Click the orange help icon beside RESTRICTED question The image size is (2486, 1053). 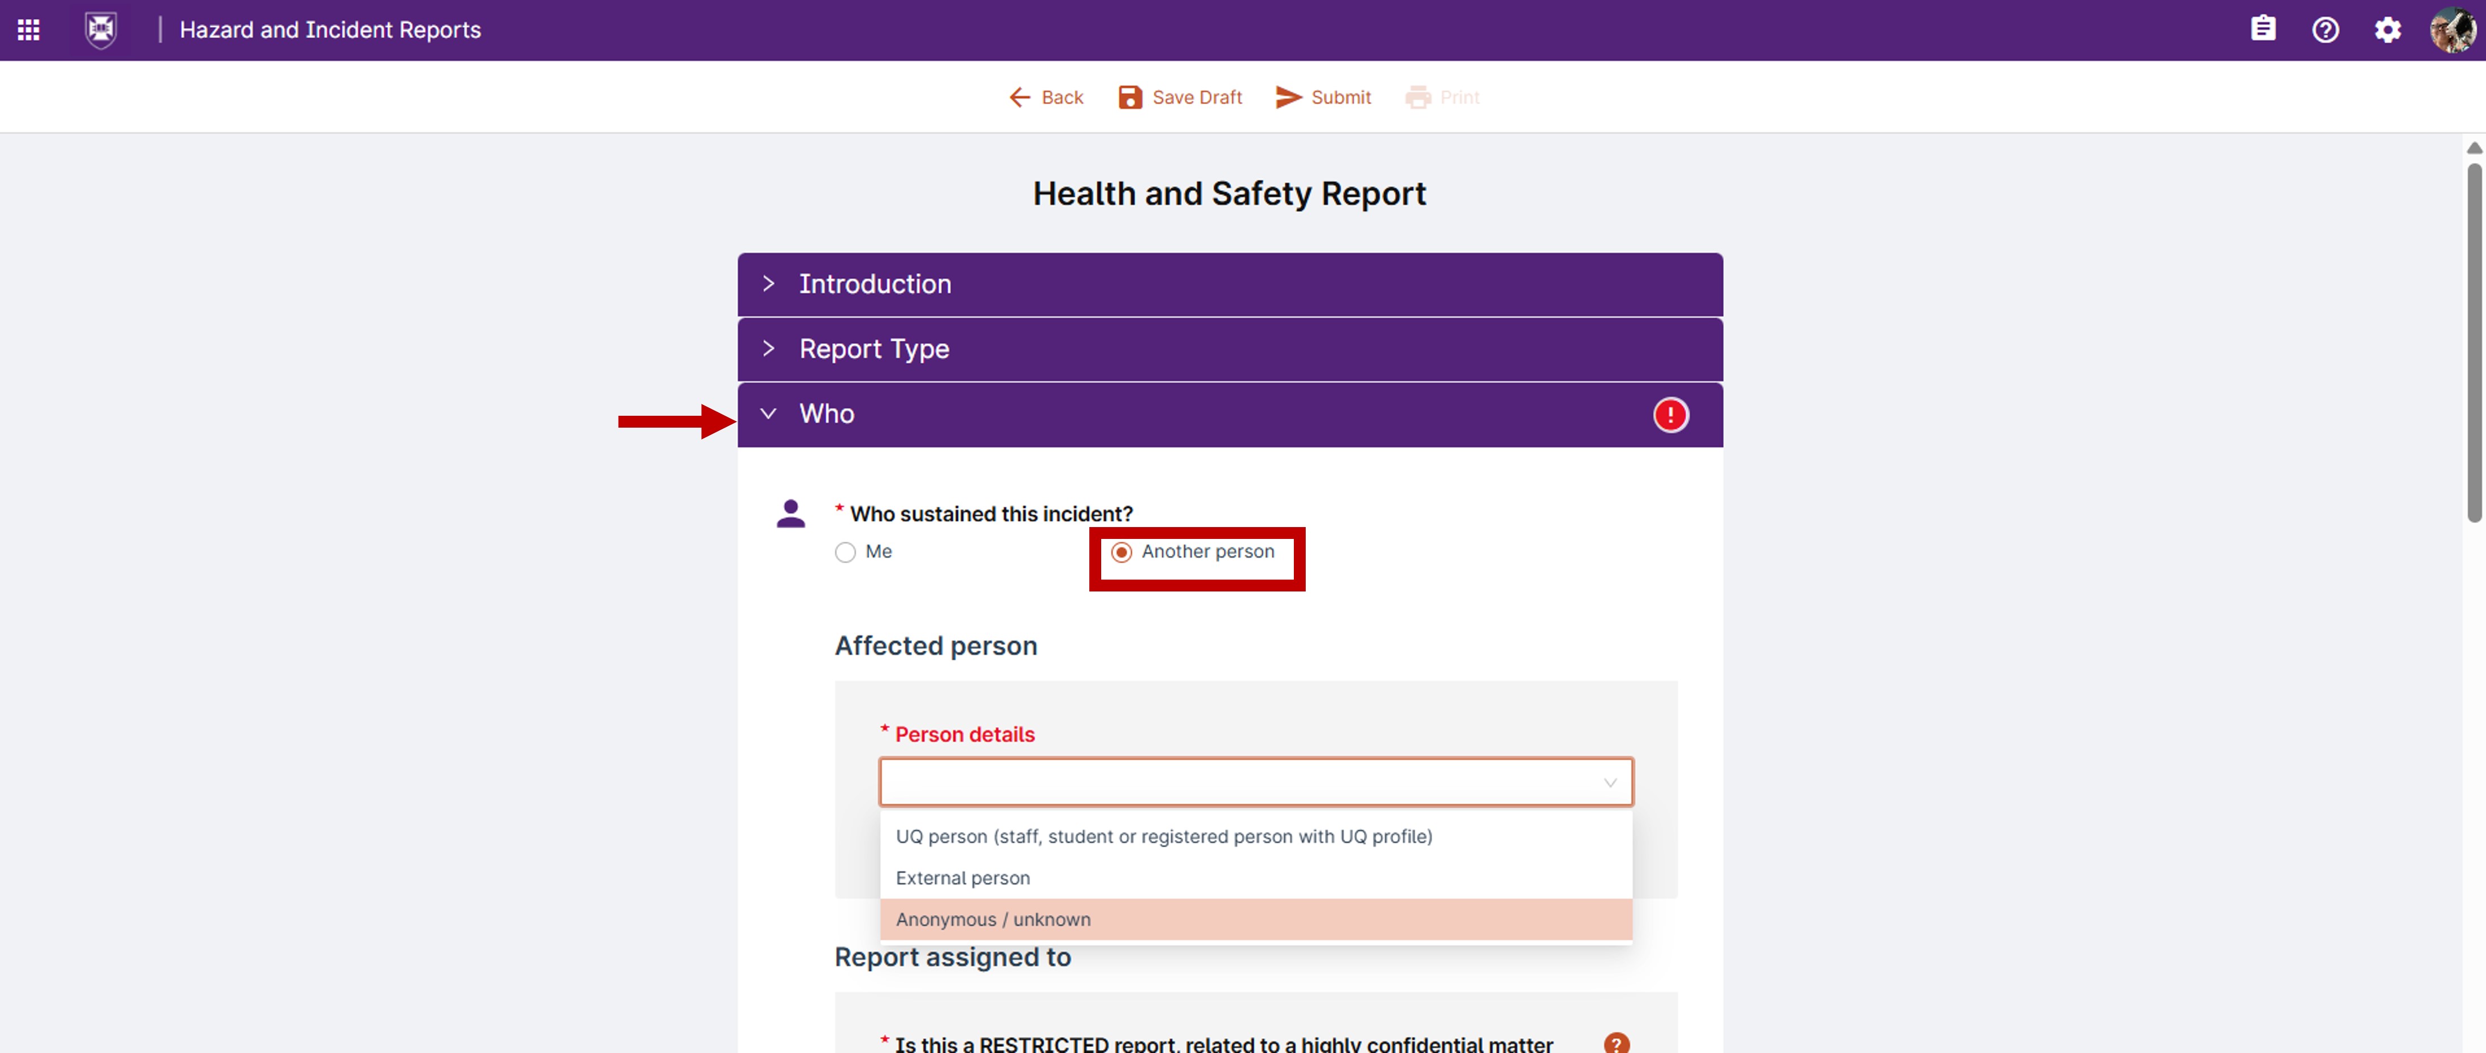tap(1616, 1042)
